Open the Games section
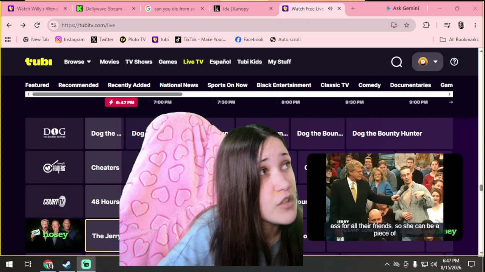The width and height of the screenshot is (485, 272). [168, 62]
